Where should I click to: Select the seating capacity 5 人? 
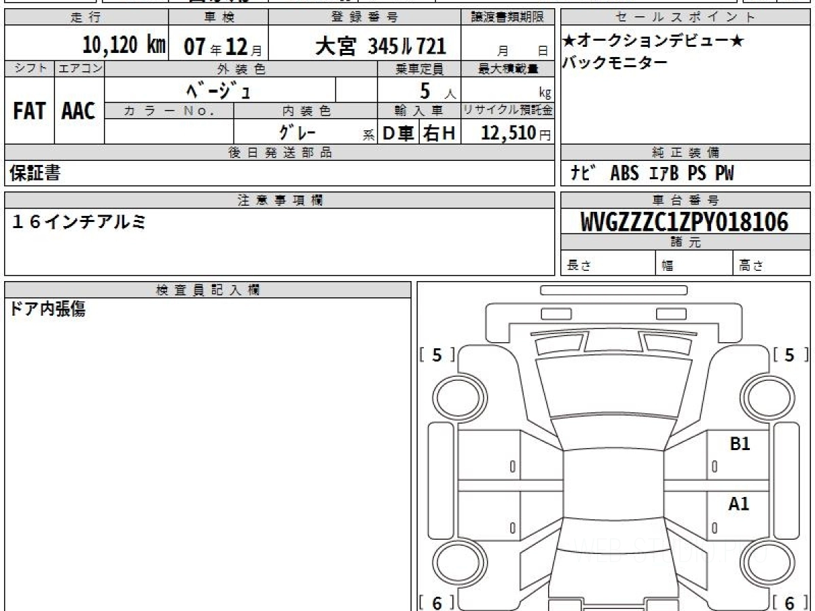[437, 91]
